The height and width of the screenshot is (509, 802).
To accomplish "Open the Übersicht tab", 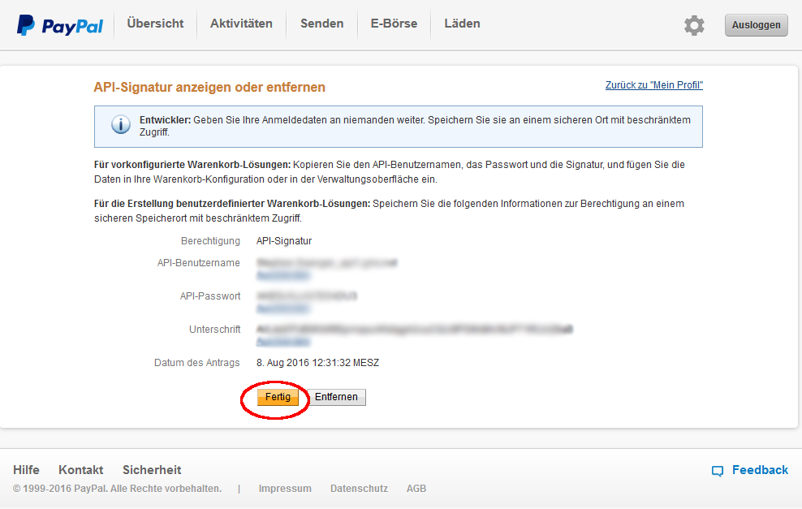I will point(155,24).
